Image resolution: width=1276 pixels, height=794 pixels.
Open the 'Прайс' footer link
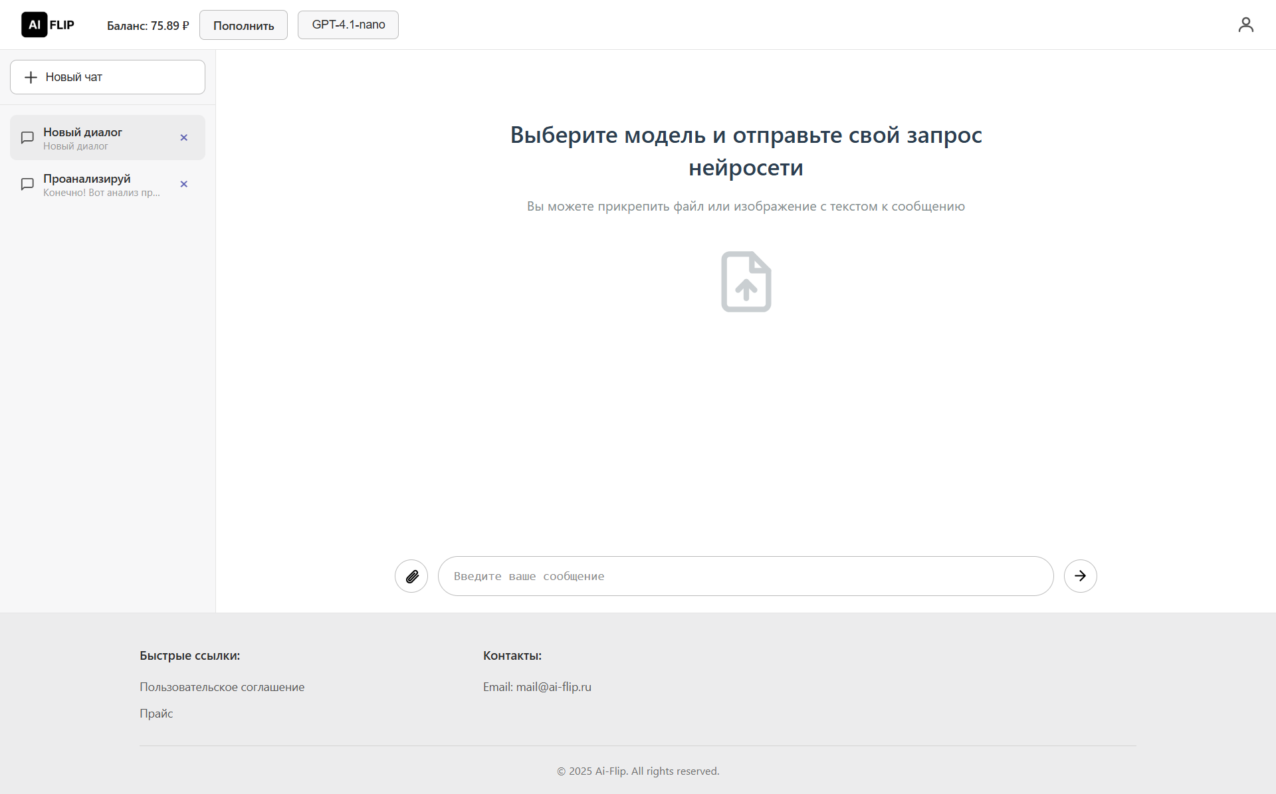156,714
